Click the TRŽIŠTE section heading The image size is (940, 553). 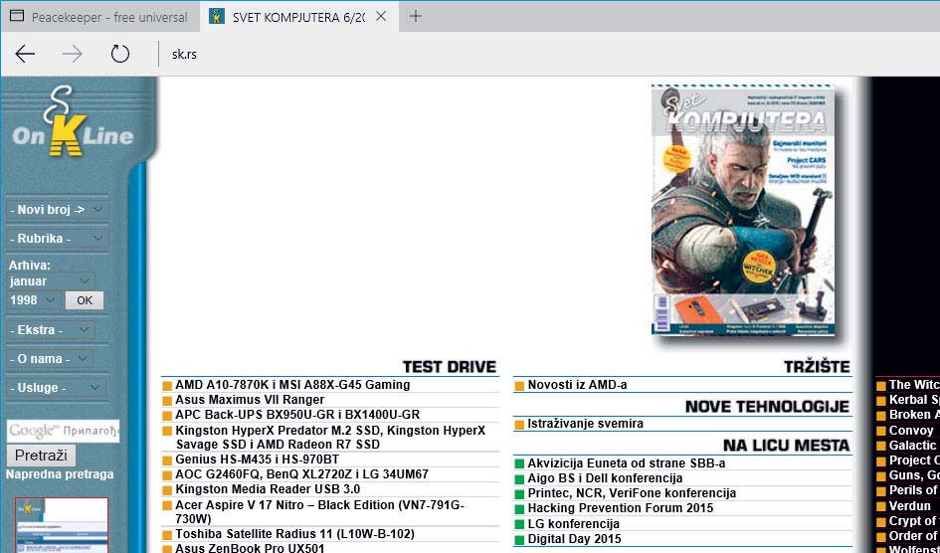tap(817, 367)
